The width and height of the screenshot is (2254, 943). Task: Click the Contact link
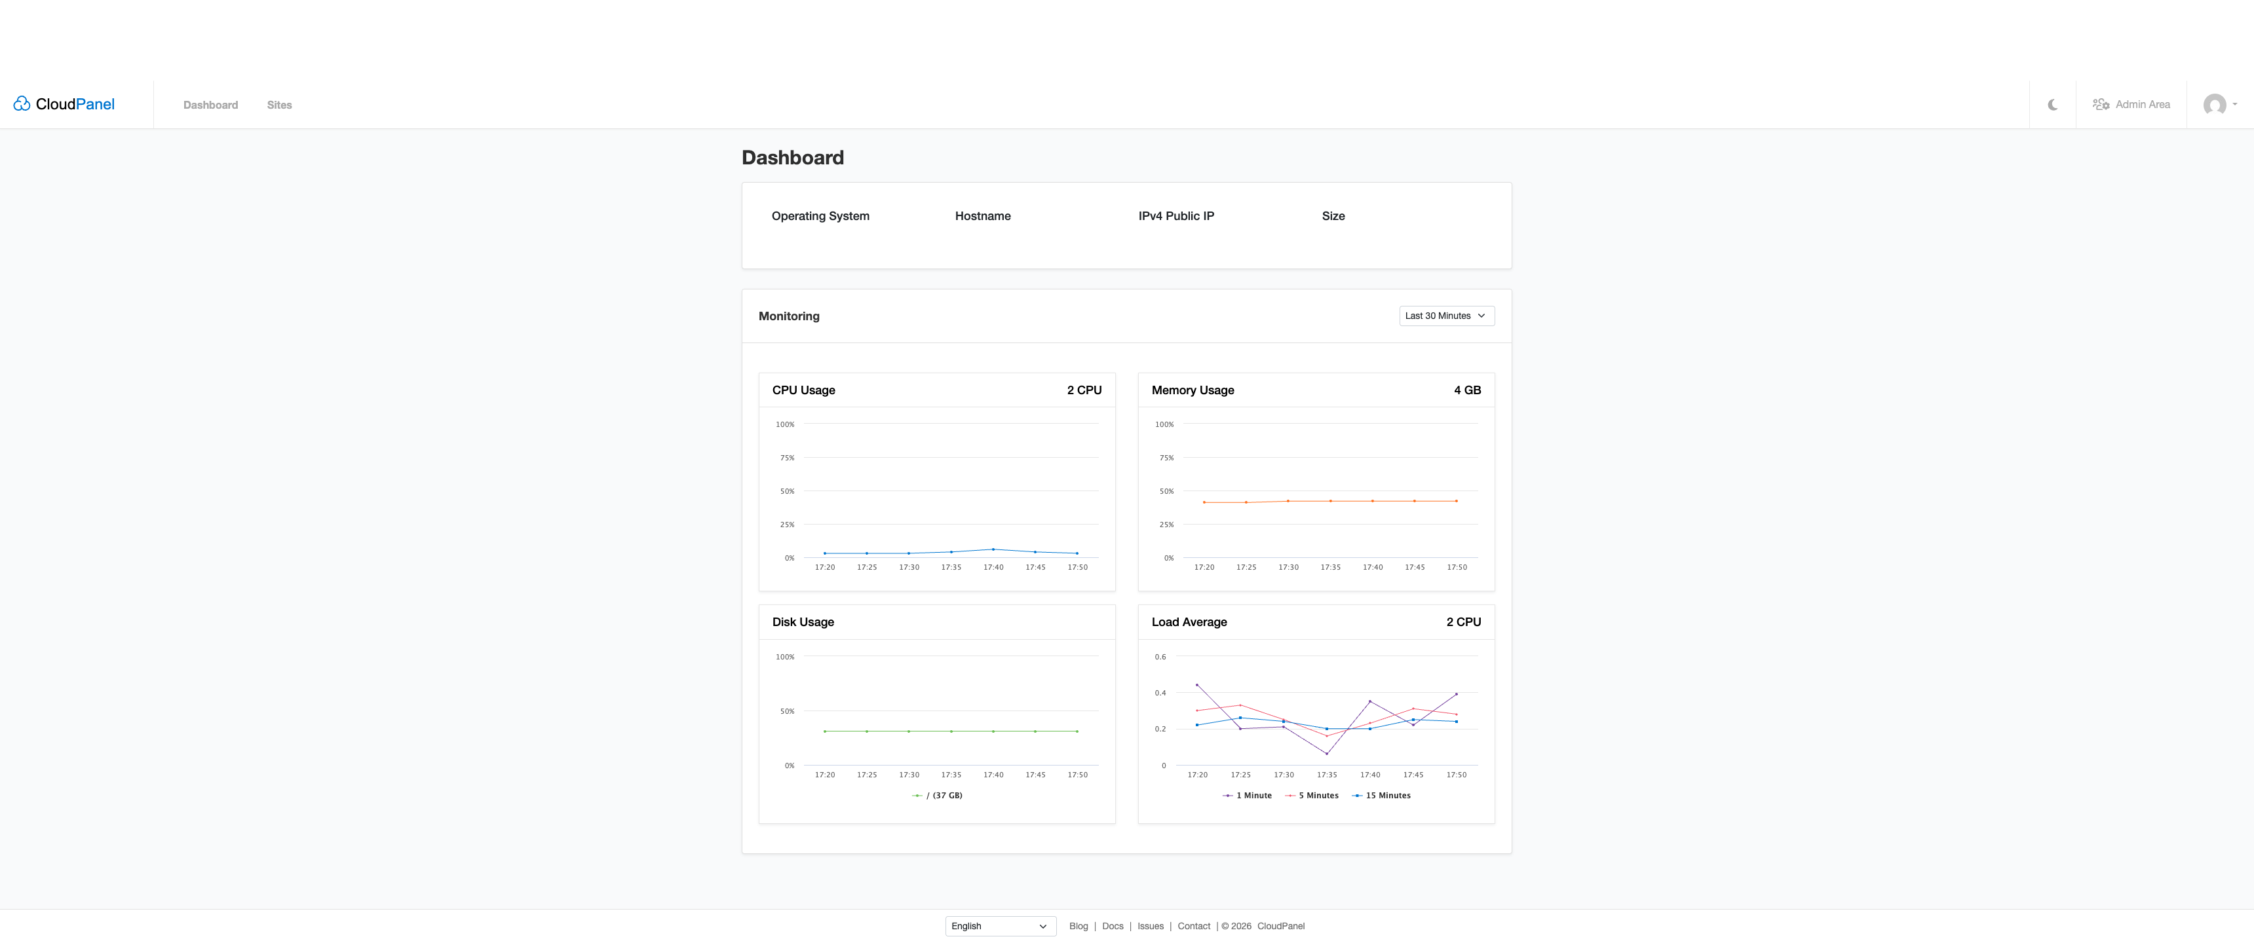1193,925
